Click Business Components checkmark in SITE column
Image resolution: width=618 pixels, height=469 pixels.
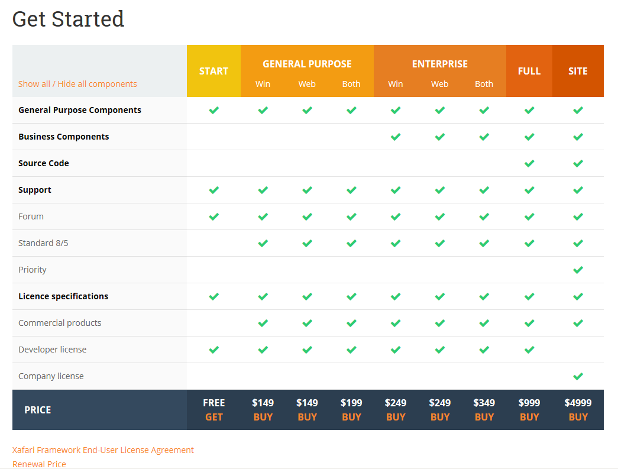(578, 137)
